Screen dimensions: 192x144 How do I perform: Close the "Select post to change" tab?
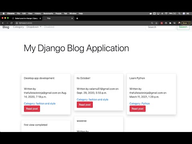coord(40,18)
